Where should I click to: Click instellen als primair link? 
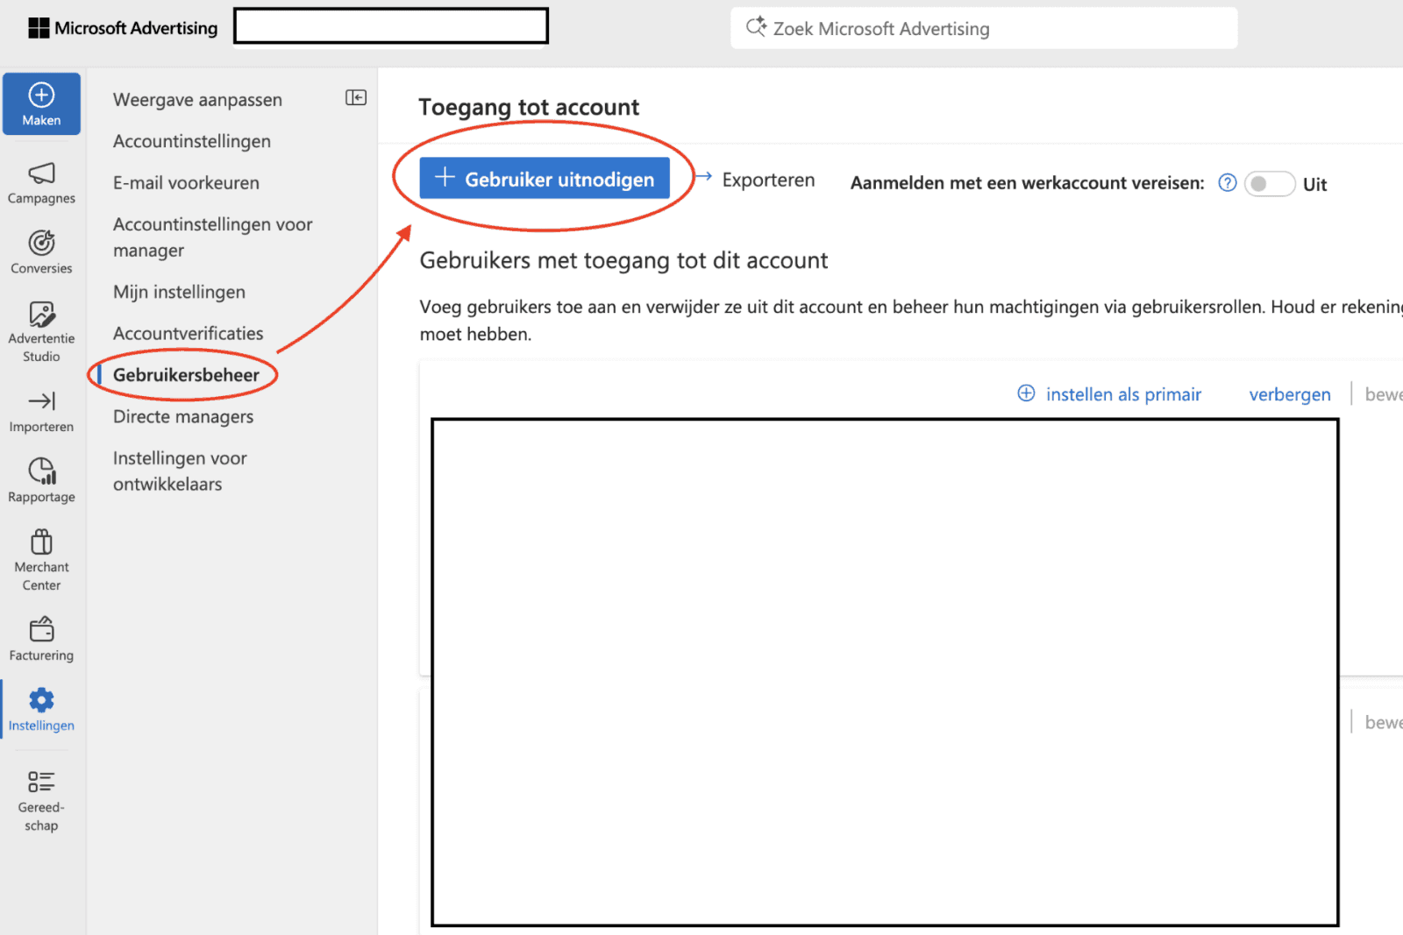tap(1123, 394)
